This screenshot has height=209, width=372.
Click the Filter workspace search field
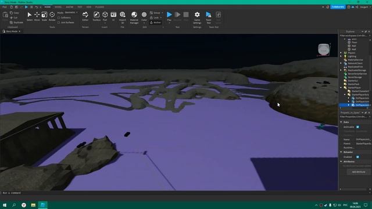(353, 36)
